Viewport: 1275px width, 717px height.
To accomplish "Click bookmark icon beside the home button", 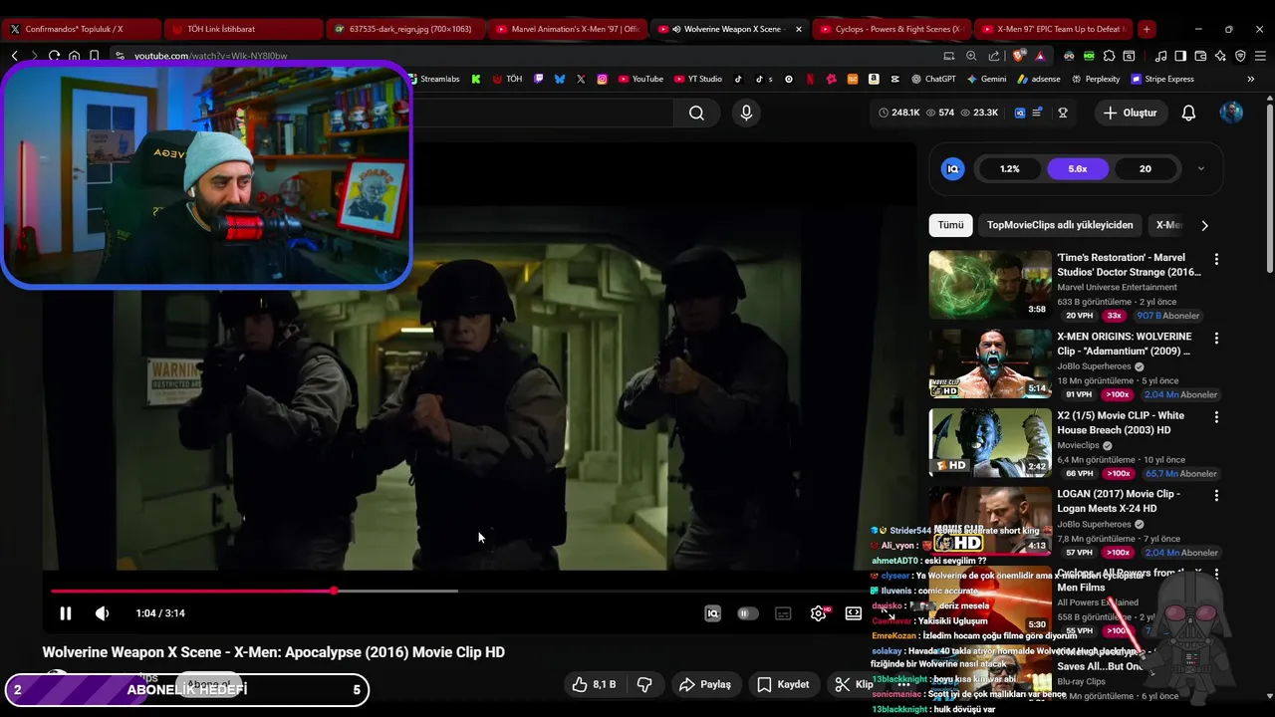I will pos(94,56).
